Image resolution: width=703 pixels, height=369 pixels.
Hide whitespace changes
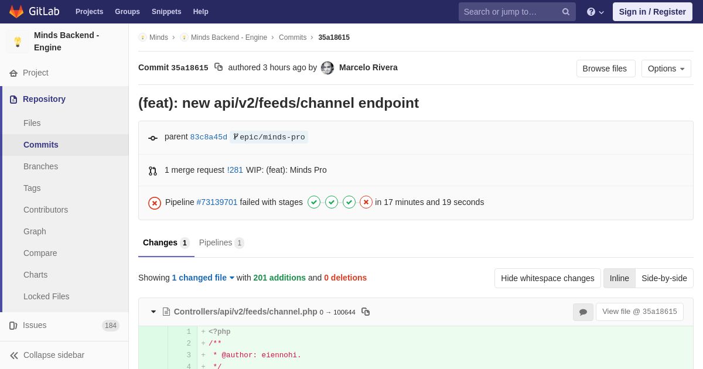(548, 278)
